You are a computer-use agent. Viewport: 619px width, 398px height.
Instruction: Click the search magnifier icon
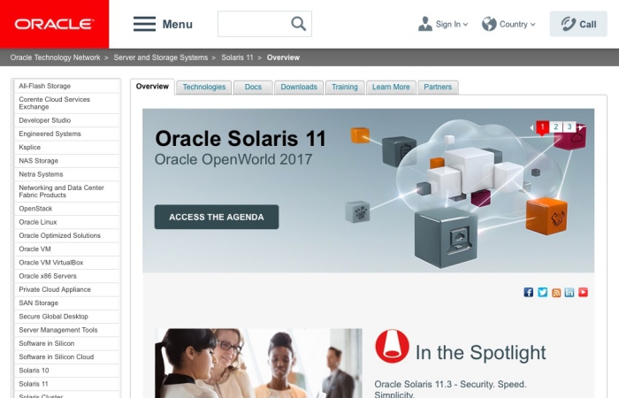299,24
